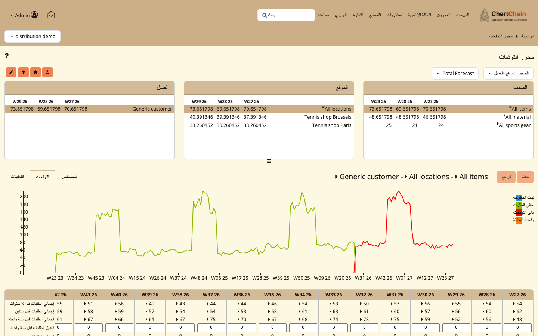Click the red legend swatch
538x336 pixels.
[519, 212]
